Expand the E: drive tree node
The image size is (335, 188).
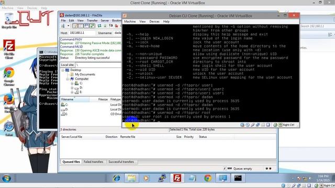pyautogui.click(x=72, y=92)
